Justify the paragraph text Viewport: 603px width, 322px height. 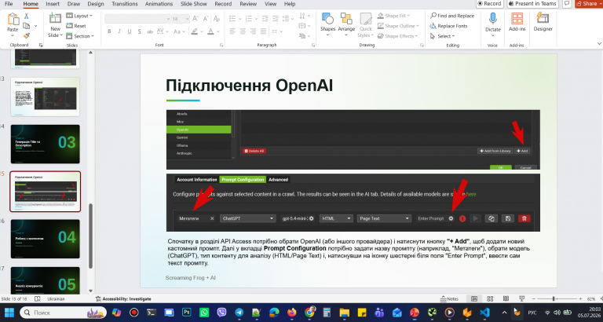(265, 31)
